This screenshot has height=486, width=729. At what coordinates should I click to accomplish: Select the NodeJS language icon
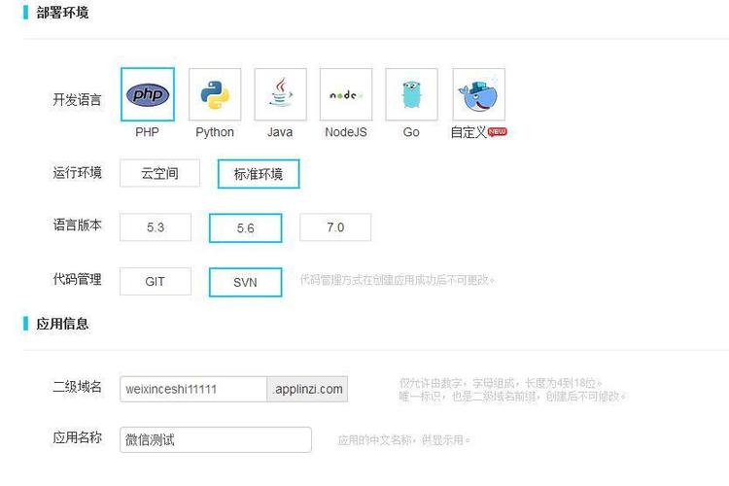pyautogui.click(x=346, y=94)
